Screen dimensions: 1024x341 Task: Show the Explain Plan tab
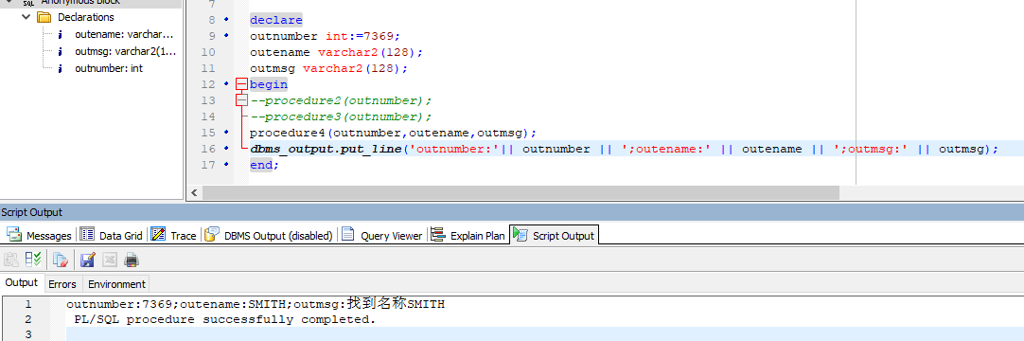pos(468,235)
